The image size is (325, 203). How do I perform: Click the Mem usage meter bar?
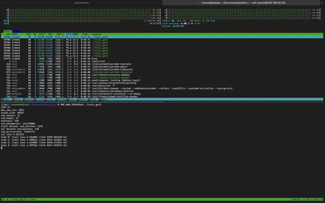(x=82, y=21)
